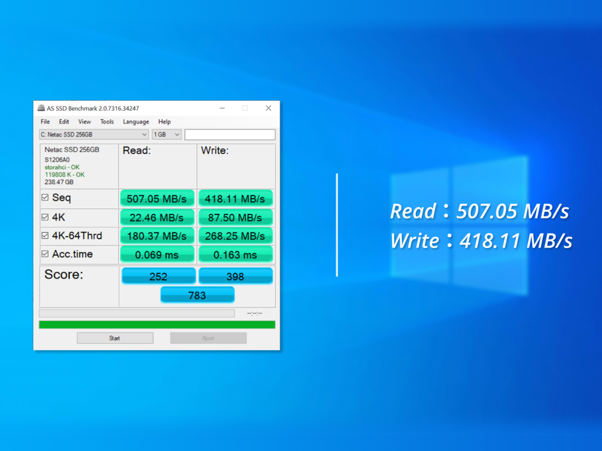
Task: Click the firmware text S1206A0
Action: 57,160
